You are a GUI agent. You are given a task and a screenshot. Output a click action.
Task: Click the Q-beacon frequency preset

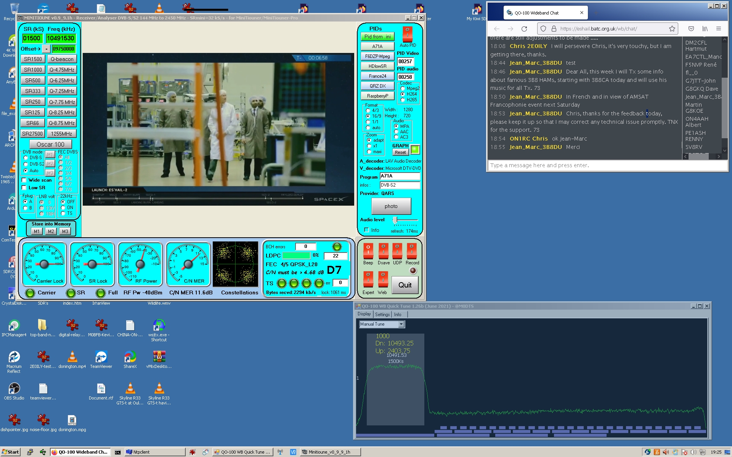pyautogui.click(x=62, y=59)
